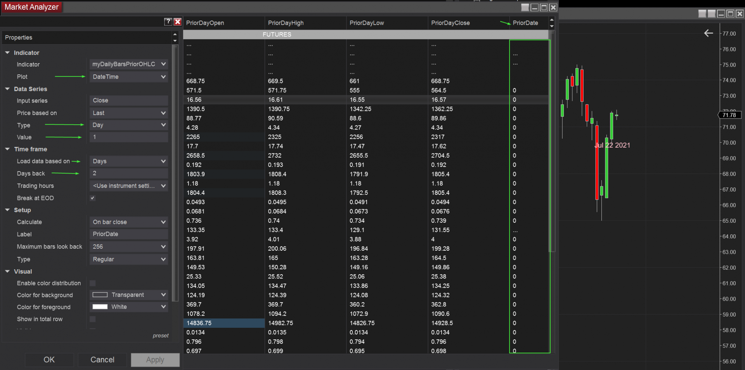
Task: Click the PriorDayHigh column header
Action: point(305,23)
